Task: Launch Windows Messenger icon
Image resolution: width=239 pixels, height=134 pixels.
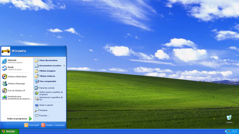Action: [x=4, y=83]
